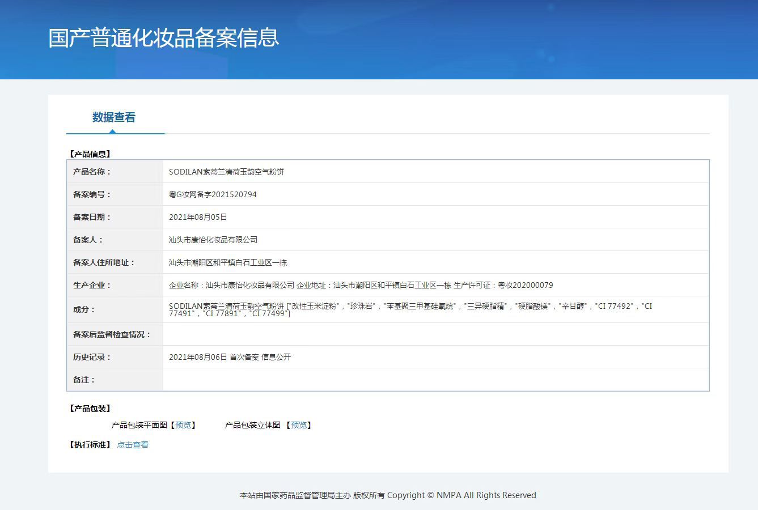The image size is (758, 510).
Task: Select the filing date 2021年08月05日
Action: point(198,217)
